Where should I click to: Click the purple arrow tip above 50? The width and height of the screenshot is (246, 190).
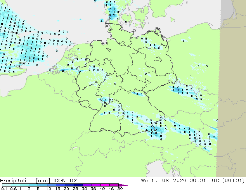coord(123,185)
